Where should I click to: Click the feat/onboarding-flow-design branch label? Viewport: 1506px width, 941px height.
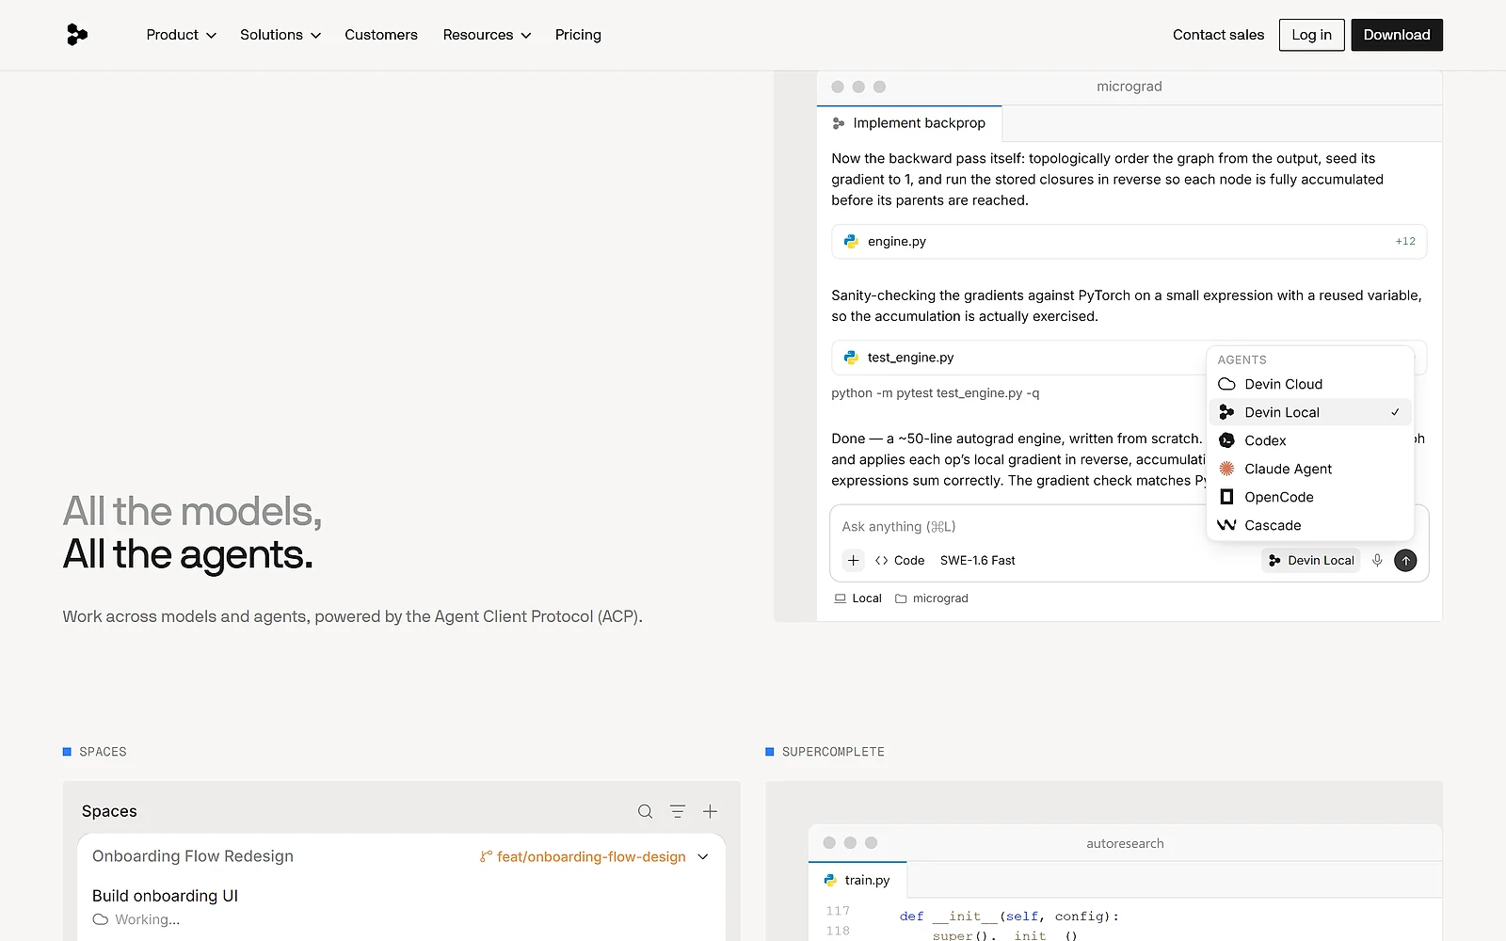coord(591,856)
